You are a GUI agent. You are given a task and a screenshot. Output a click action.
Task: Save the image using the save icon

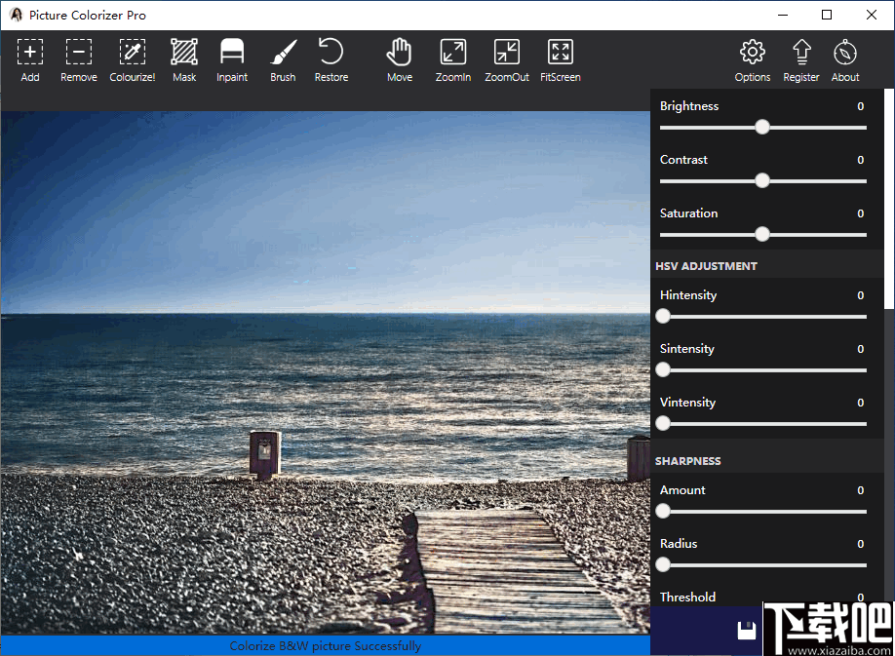(748, 630)
